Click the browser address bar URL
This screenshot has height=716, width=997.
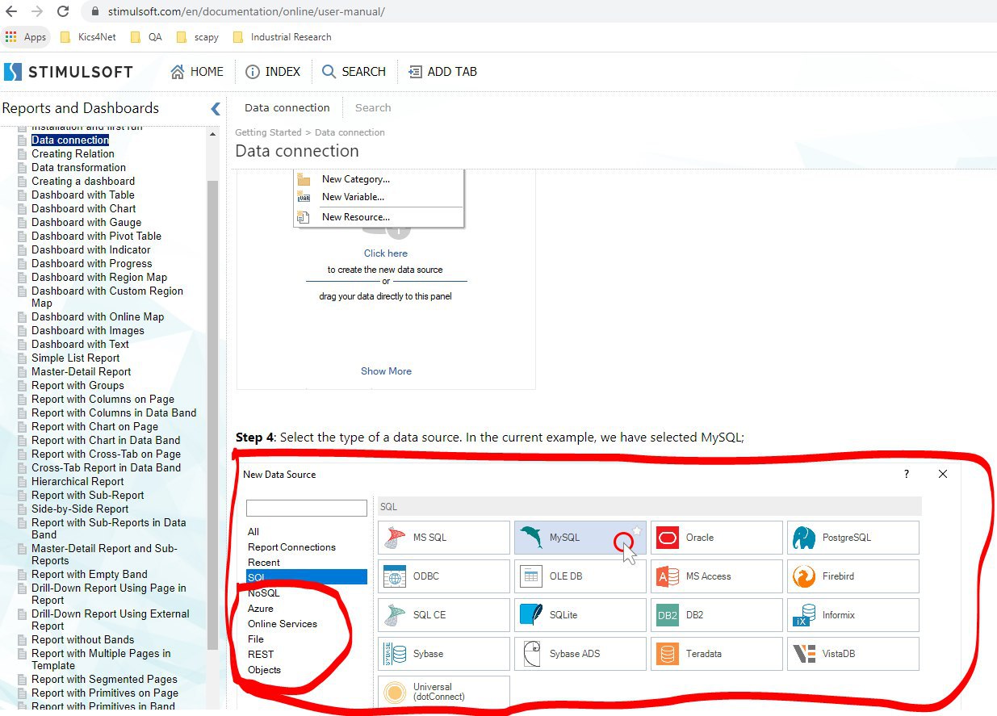[x=247, y=12]
